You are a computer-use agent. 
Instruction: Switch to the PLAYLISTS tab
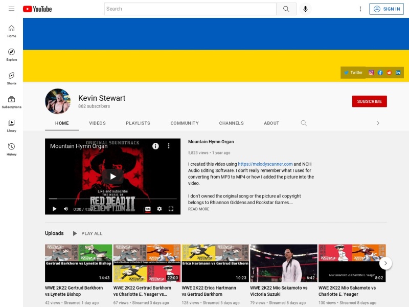138,123
